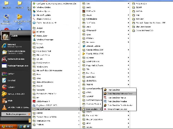Open Internet Explorer in the programs list
This screenshot has width=173, height=129.
[x=93, y=46]
